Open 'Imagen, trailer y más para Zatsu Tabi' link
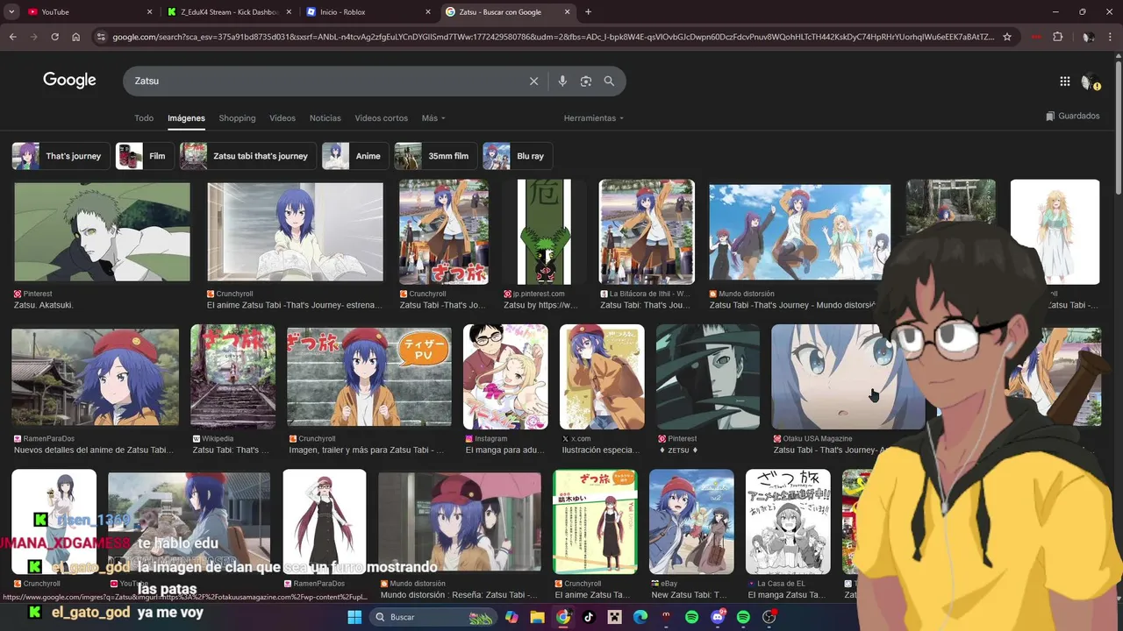Viewport: 1123px width, 631px height. (x=366, y=450)
